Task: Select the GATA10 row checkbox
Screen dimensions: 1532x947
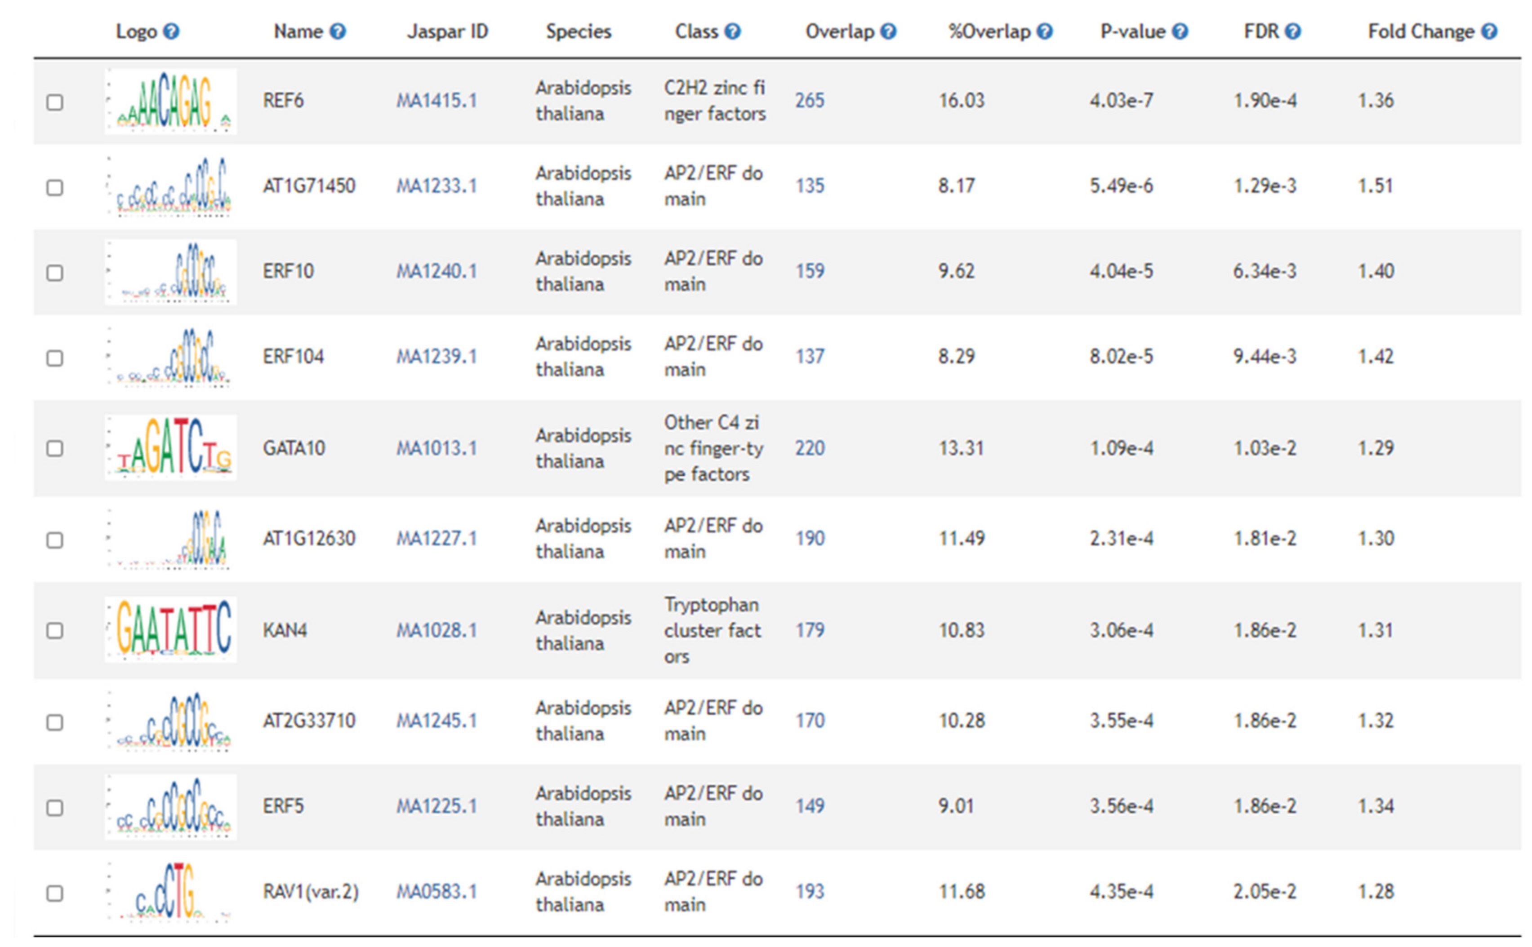Action: coord(55,448)
